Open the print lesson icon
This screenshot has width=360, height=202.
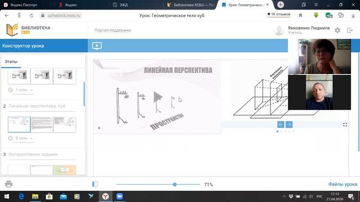pyautogui.click(x=9, y=184)
